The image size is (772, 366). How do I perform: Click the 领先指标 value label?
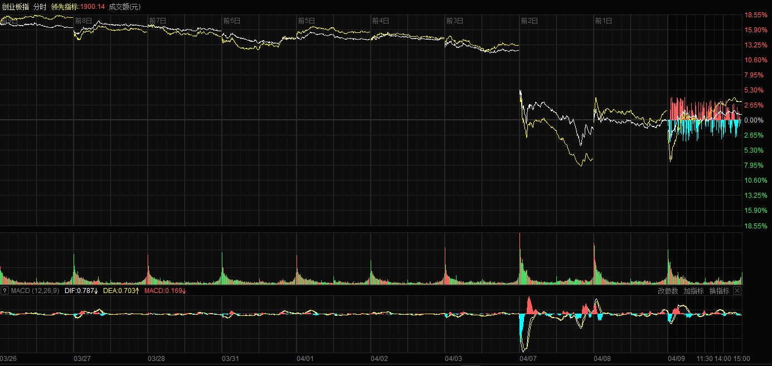pyautogui.click(x=77, y=7)
